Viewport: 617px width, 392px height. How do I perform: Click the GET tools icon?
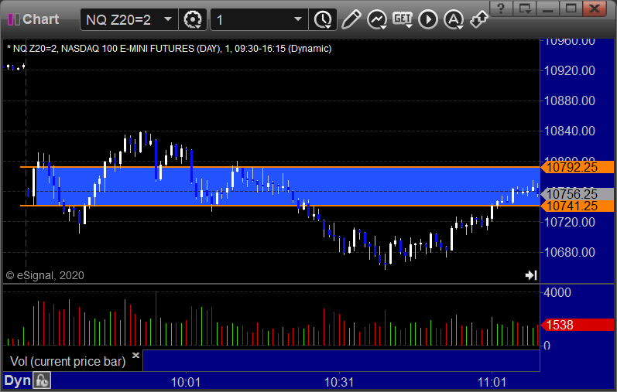point(403,19)
